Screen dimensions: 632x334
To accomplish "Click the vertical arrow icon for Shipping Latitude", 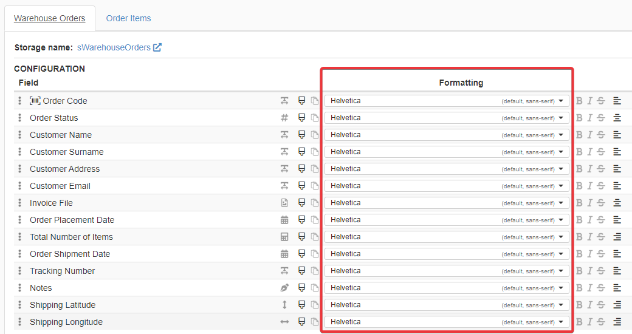I will click(x=284, y=305).
